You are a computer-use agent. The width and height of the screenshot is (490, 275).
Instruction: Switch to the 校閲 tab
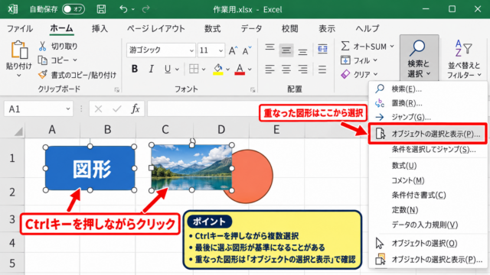289,29
